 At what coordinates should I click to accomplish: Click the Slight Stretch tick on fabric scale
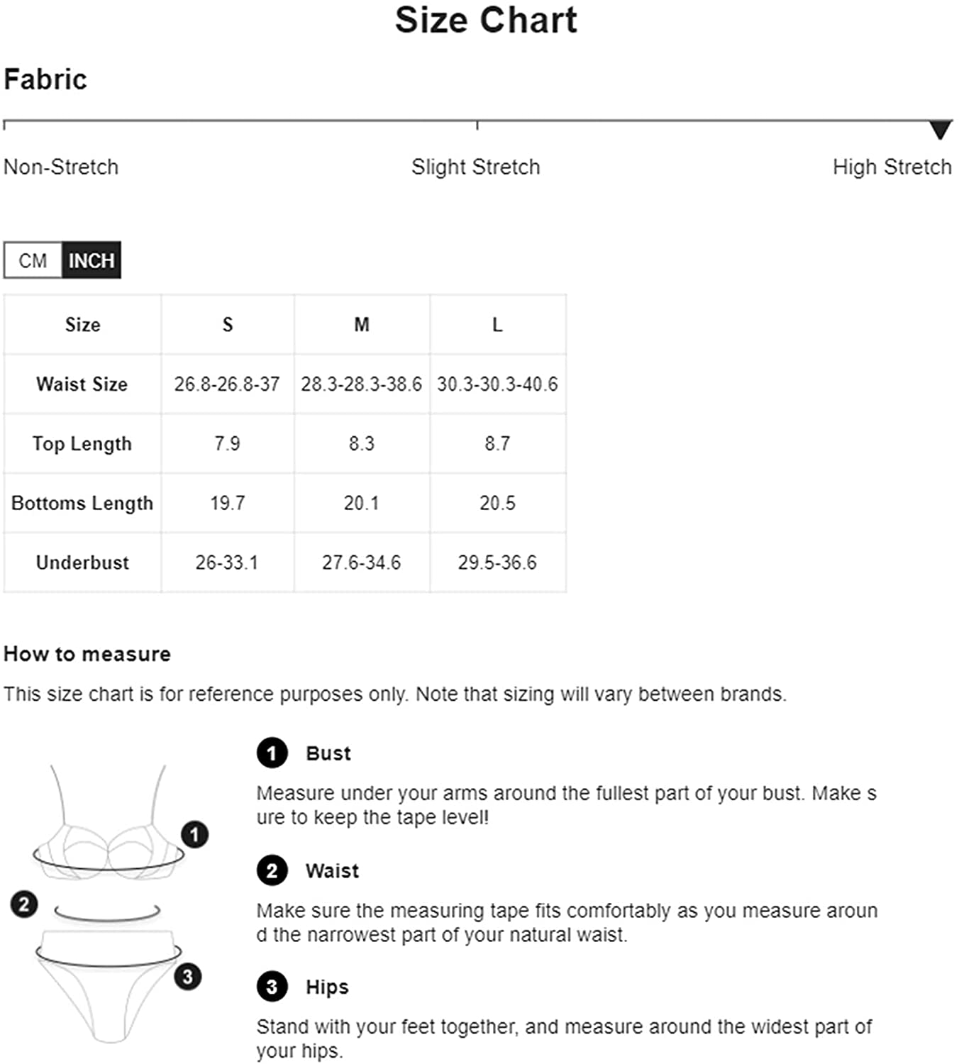(x=477, y=125)
